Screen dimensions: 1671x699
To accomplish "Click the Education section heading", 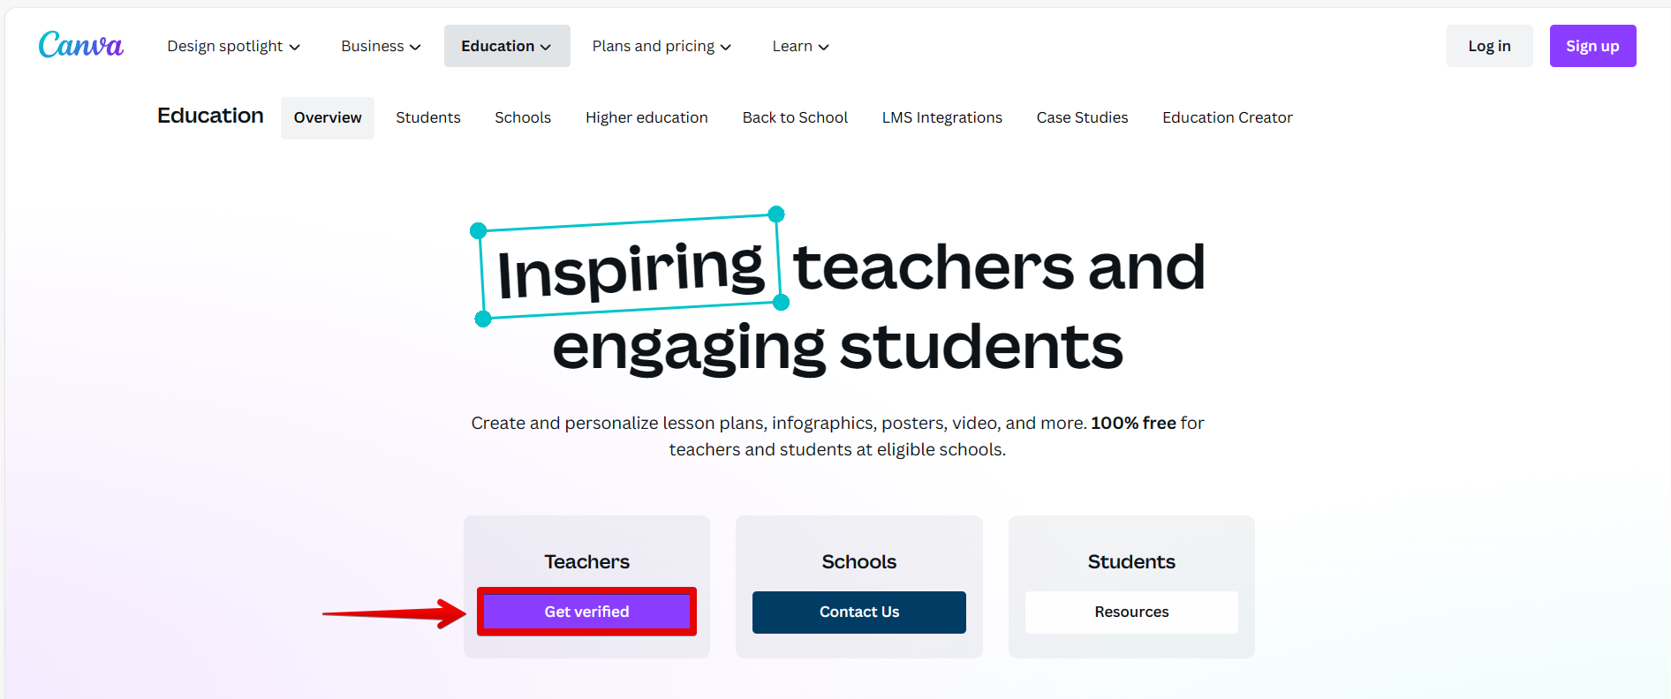I will 210,116.
